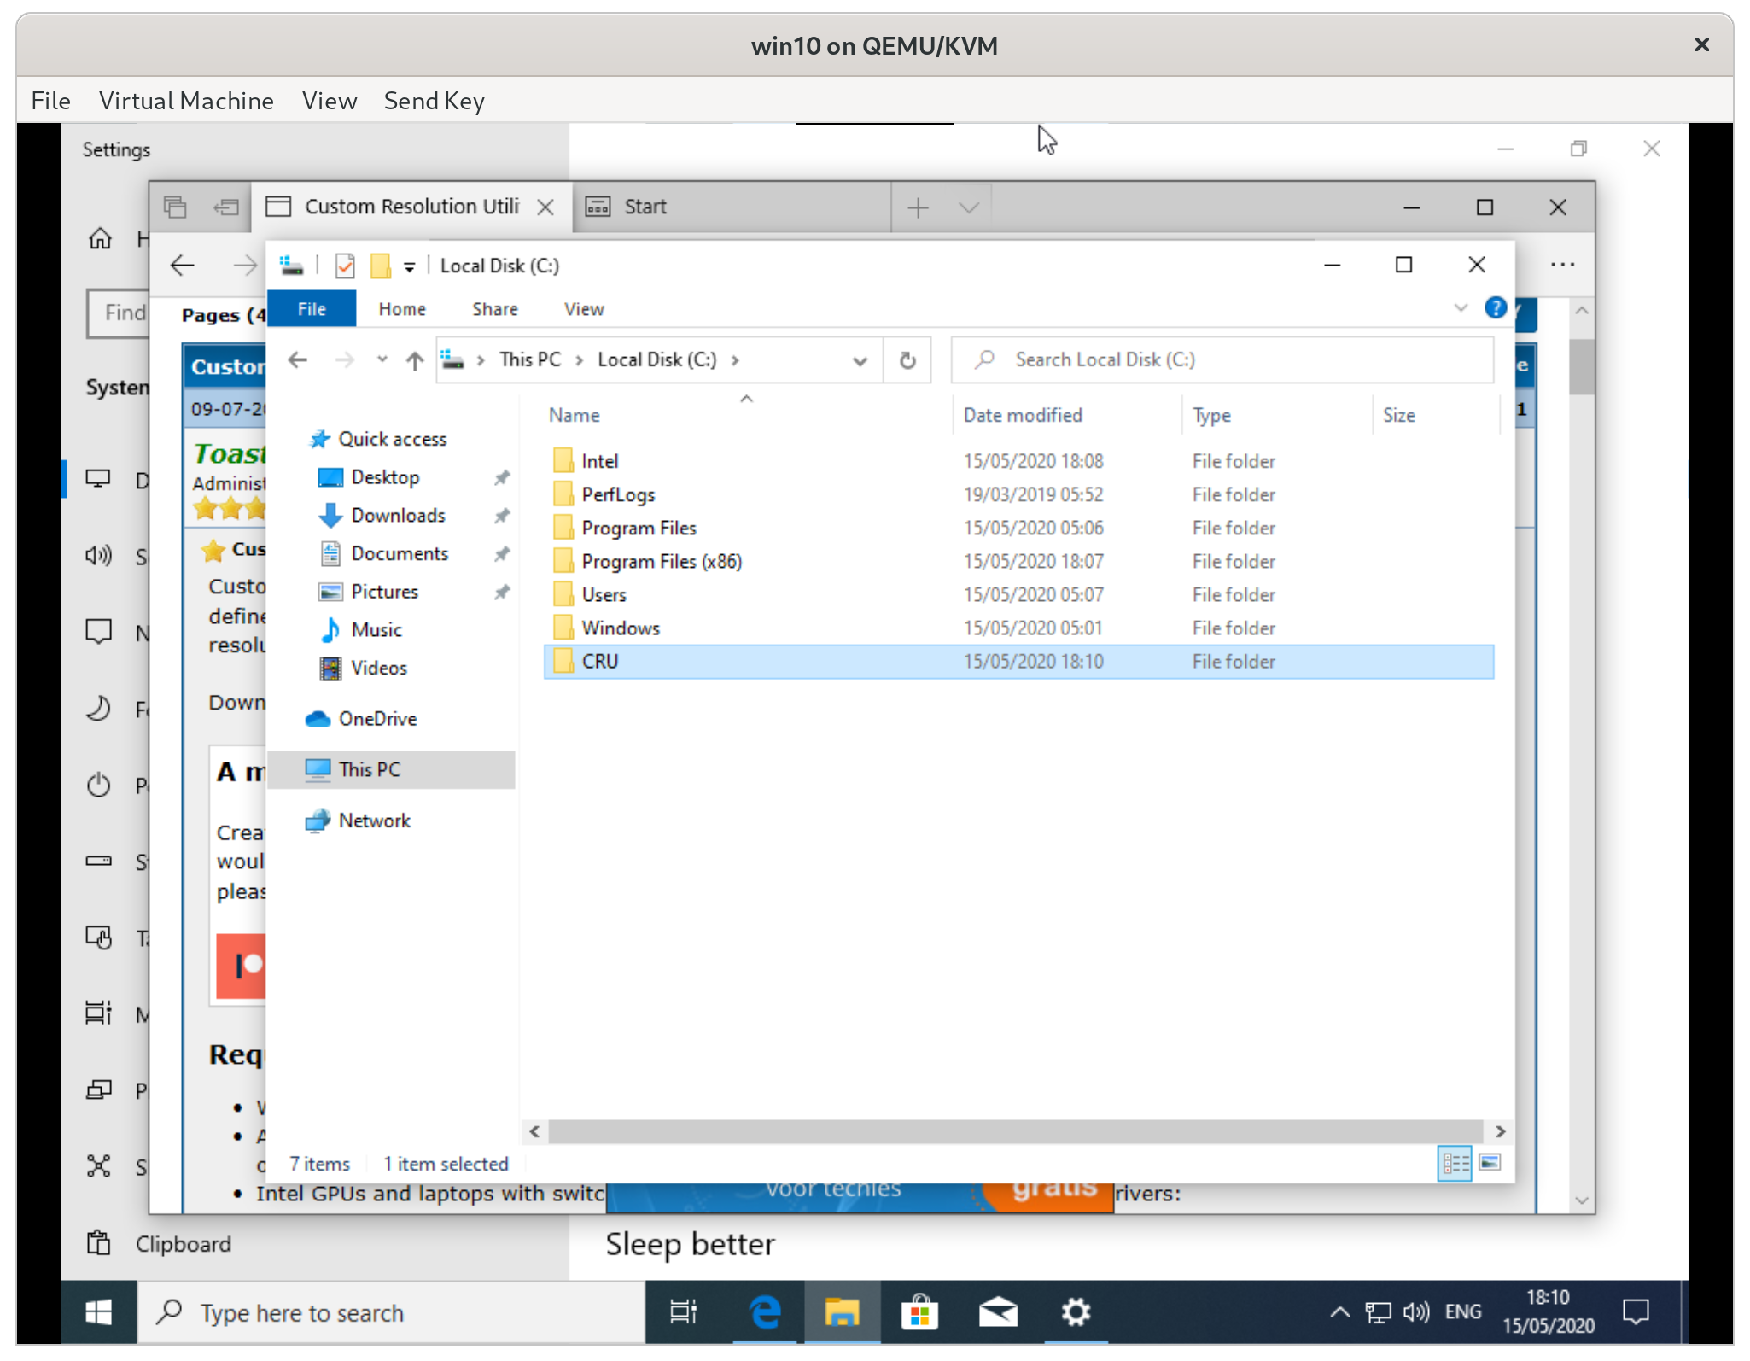Image resolution: width=1750 pixels, height=1361 pixels.
Task: Switch to large thumbnails view in Explorer
Action: point(1489,1162)
